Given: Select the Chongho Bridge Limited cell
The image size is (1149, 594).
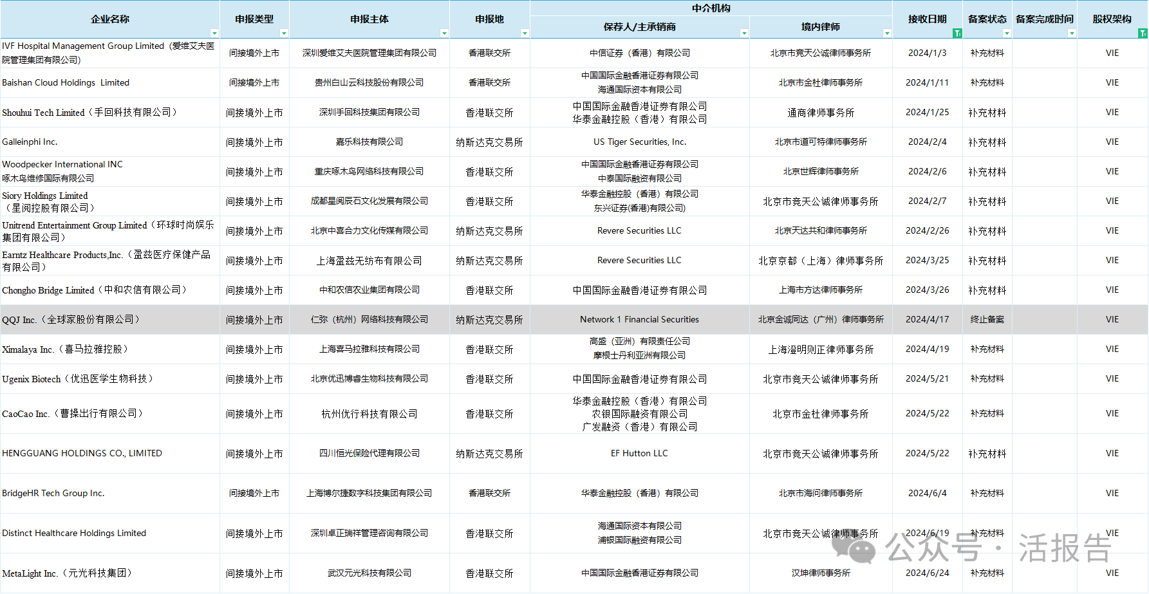Looking at the screenshot, I should [x=110, y=290].
